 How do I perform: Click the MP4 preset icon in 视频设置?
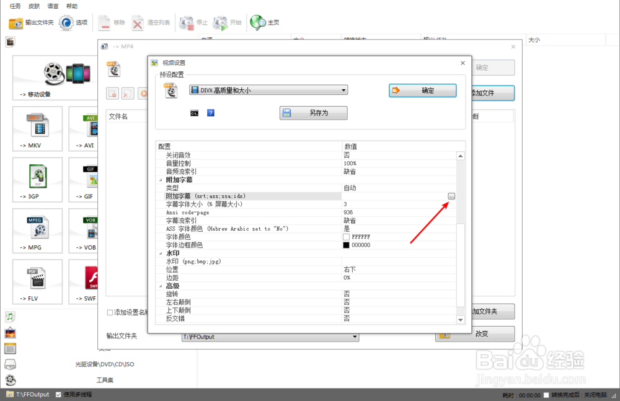click(x=171, y=90)
